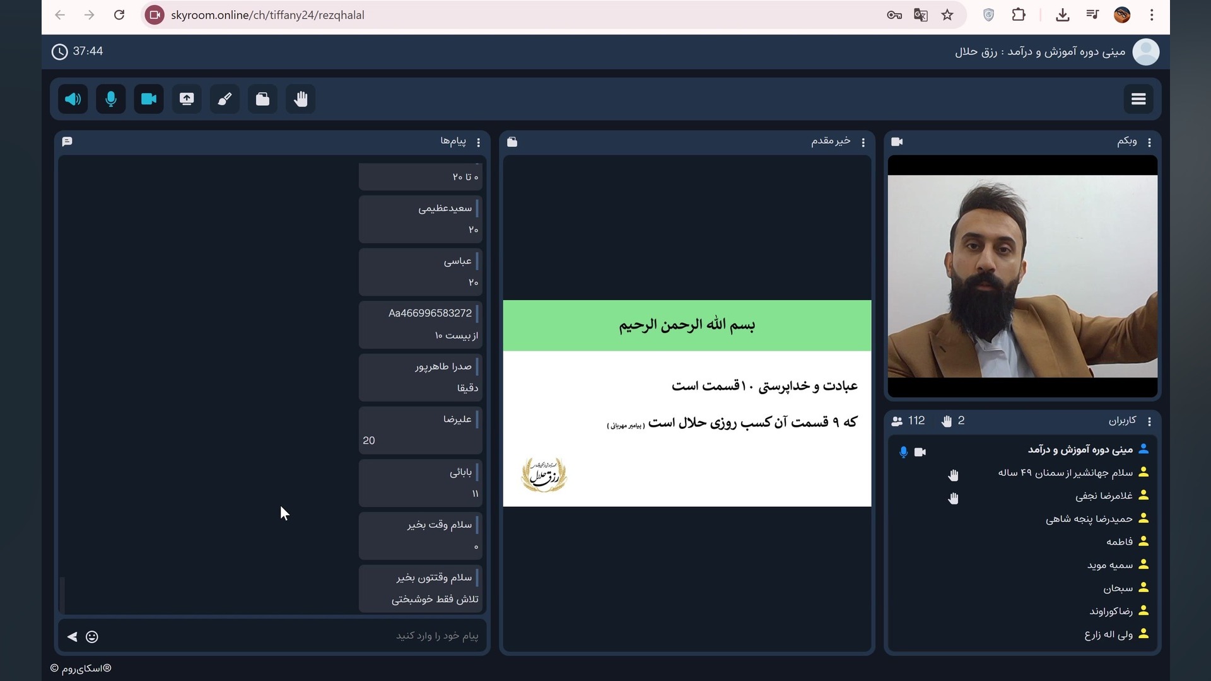Open the users panel options menu
The image size is (1211, 681).
[x=1149, y=421]
